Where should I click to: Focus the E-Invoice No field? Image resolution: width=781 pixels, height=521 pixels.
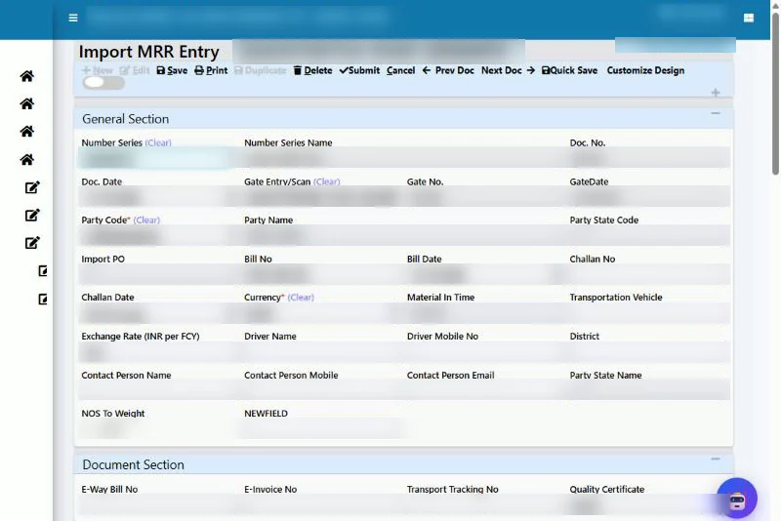tap(322, 505)
